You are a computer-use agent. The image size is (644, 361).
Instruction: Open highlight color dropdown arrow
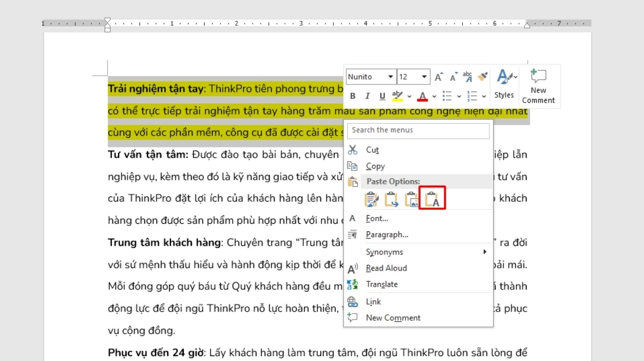409,96
